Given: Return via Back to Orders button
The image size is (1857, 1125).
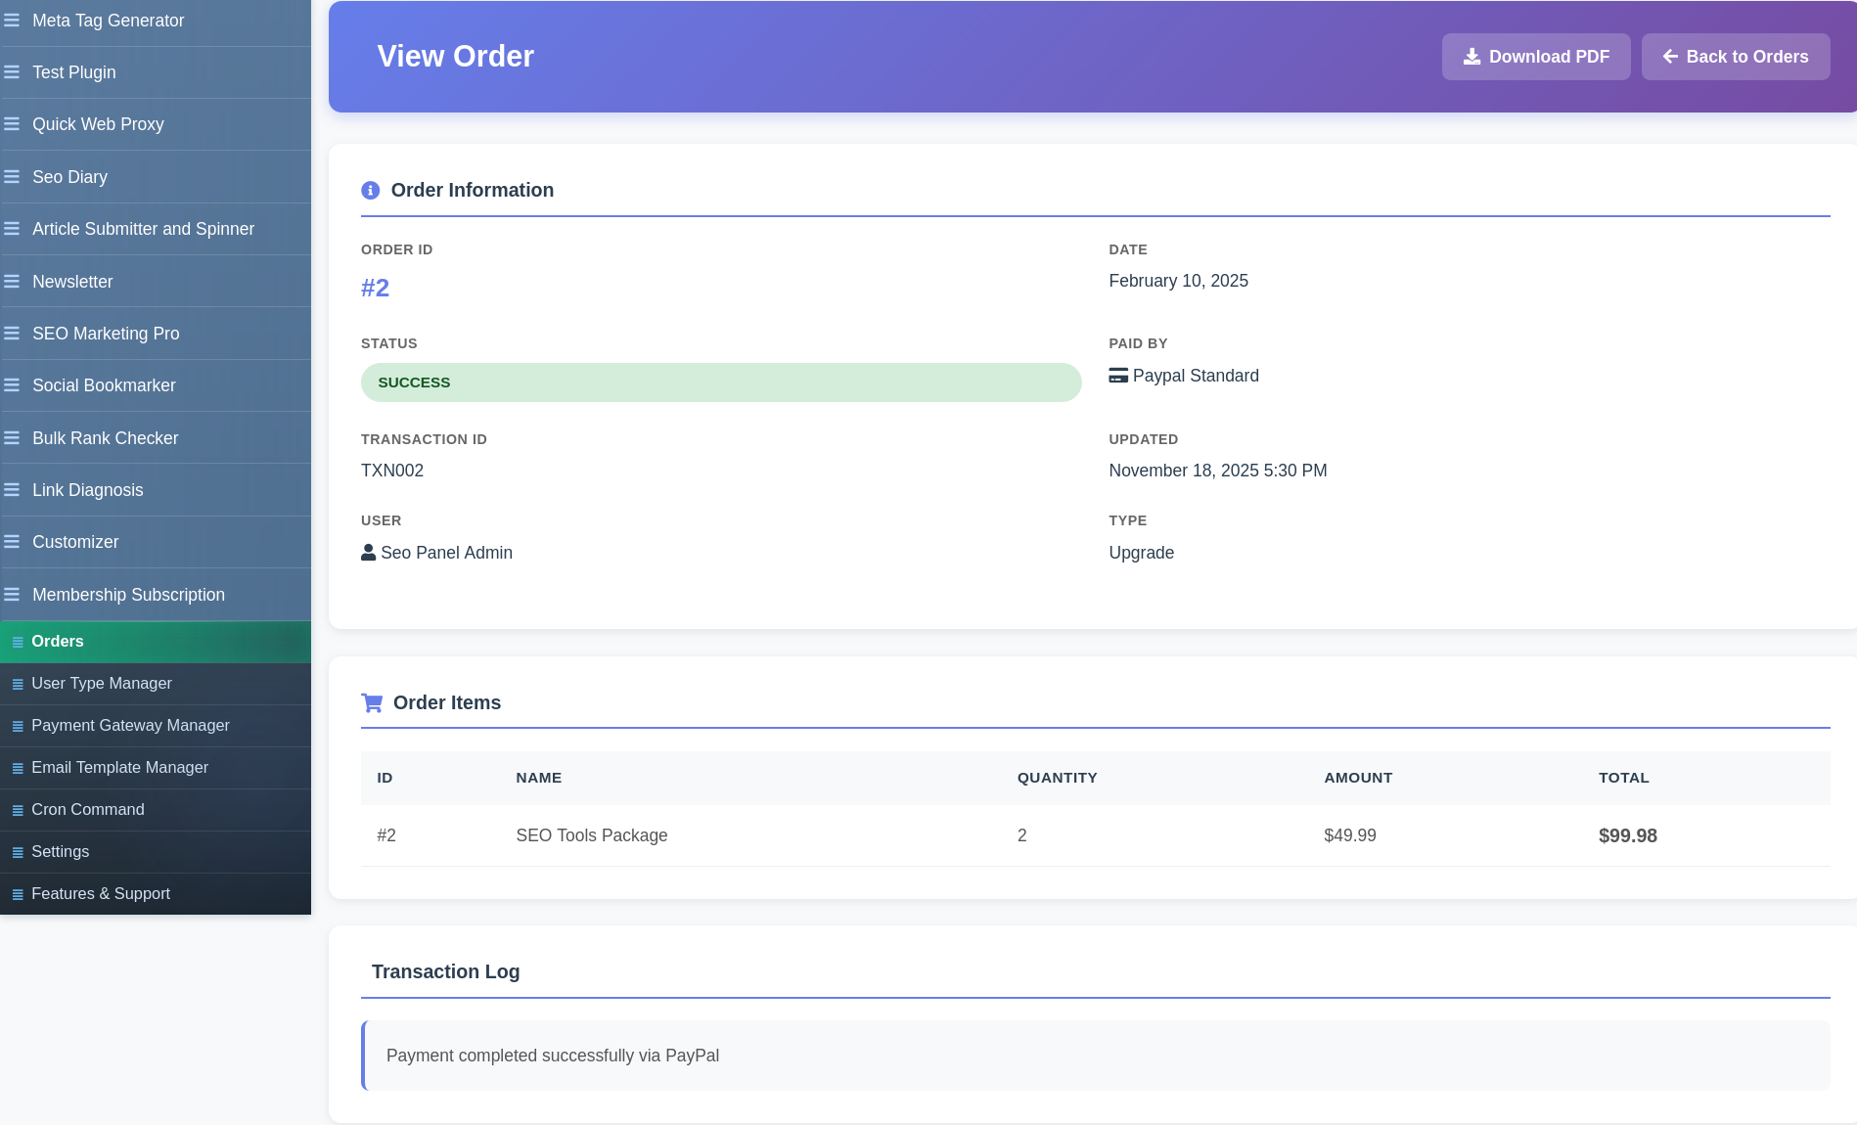Looking at the screenshot, I should click(x=1735, y=57).
